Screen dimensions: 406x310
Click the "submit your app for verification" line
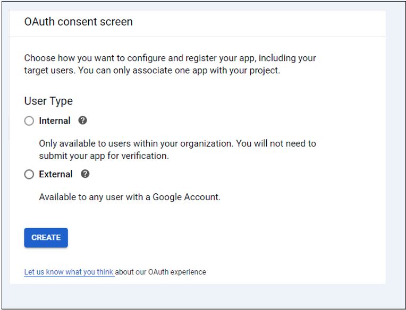[x=103, y=156]
